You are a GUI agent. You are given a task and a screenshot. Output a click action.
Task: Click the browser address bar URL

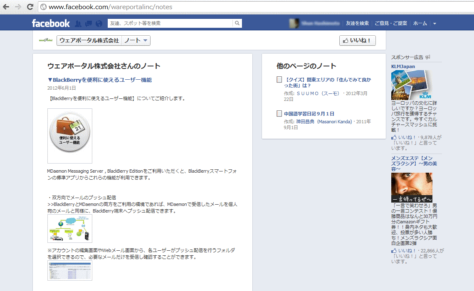coord(110,7)
